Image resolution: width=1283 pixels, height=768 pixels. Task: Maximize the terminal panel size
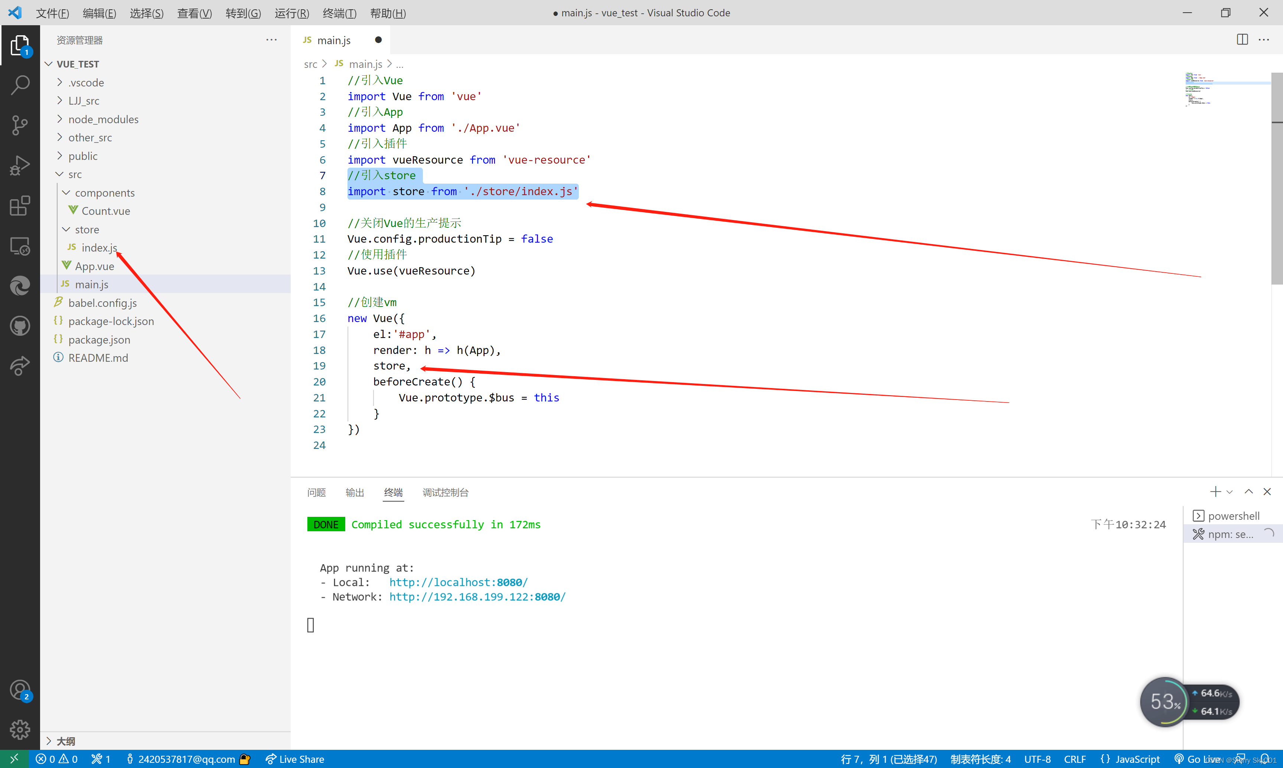pos(1249,492)
